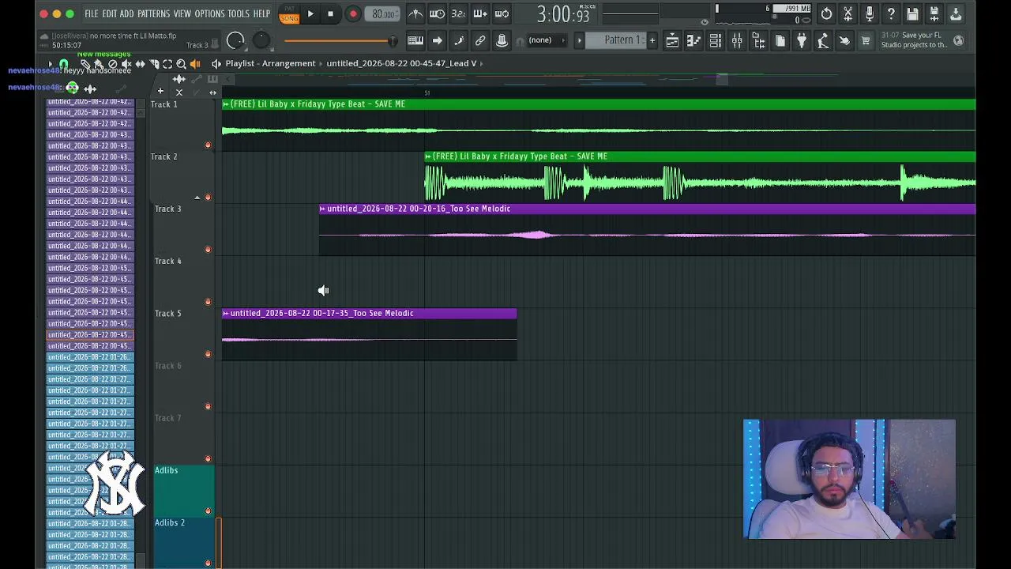Viewport: 1011px width, 569px height.
Task: Click the plus button beside Pattern 1
Action: 652,40
